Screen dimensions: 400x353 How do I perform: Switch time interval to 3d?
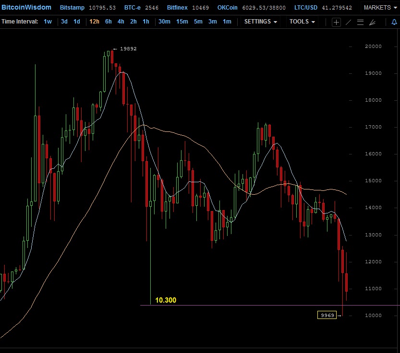point(64,22)
